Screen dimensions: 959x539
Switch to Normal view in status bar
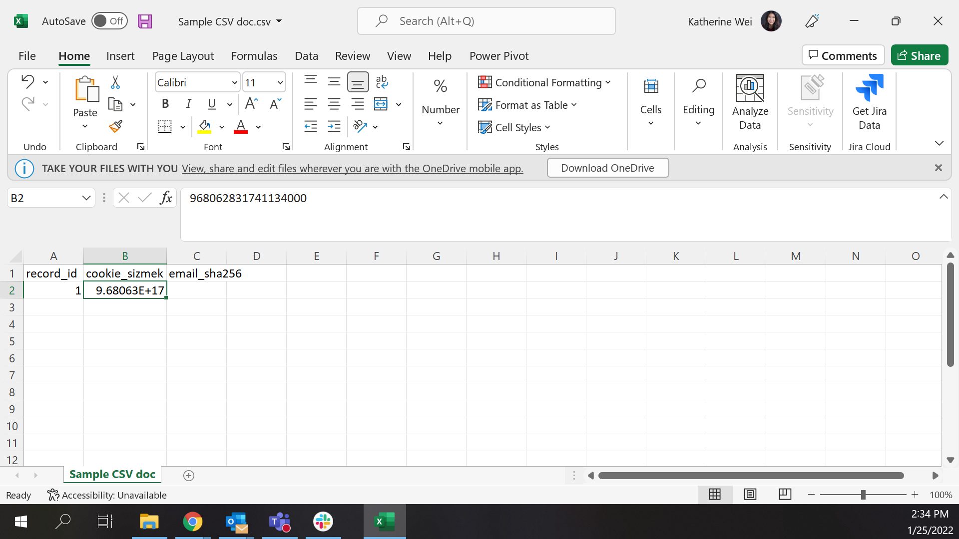pos(715,495)
